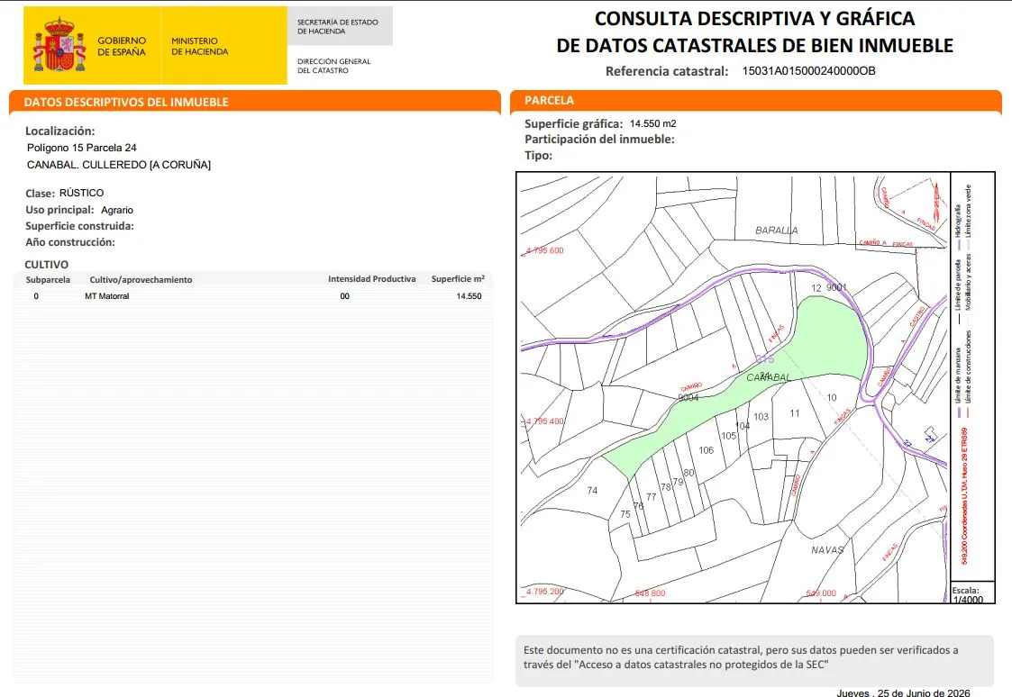The height and width of the screenshot is (697, 1012).
Task: Click the Spanish coat of arms emblem
Action: 59,45
